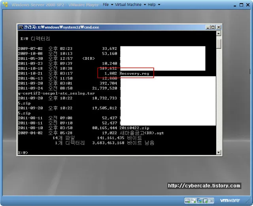The width and height of the screenshot is (253, 206).
Task: Click the 14개 파일 file count text
Action: (x=64, y=138)
